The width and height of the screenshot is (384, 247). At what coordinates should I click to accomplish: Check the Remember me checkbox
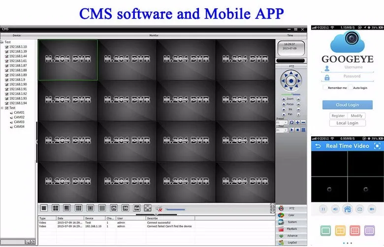324,88
